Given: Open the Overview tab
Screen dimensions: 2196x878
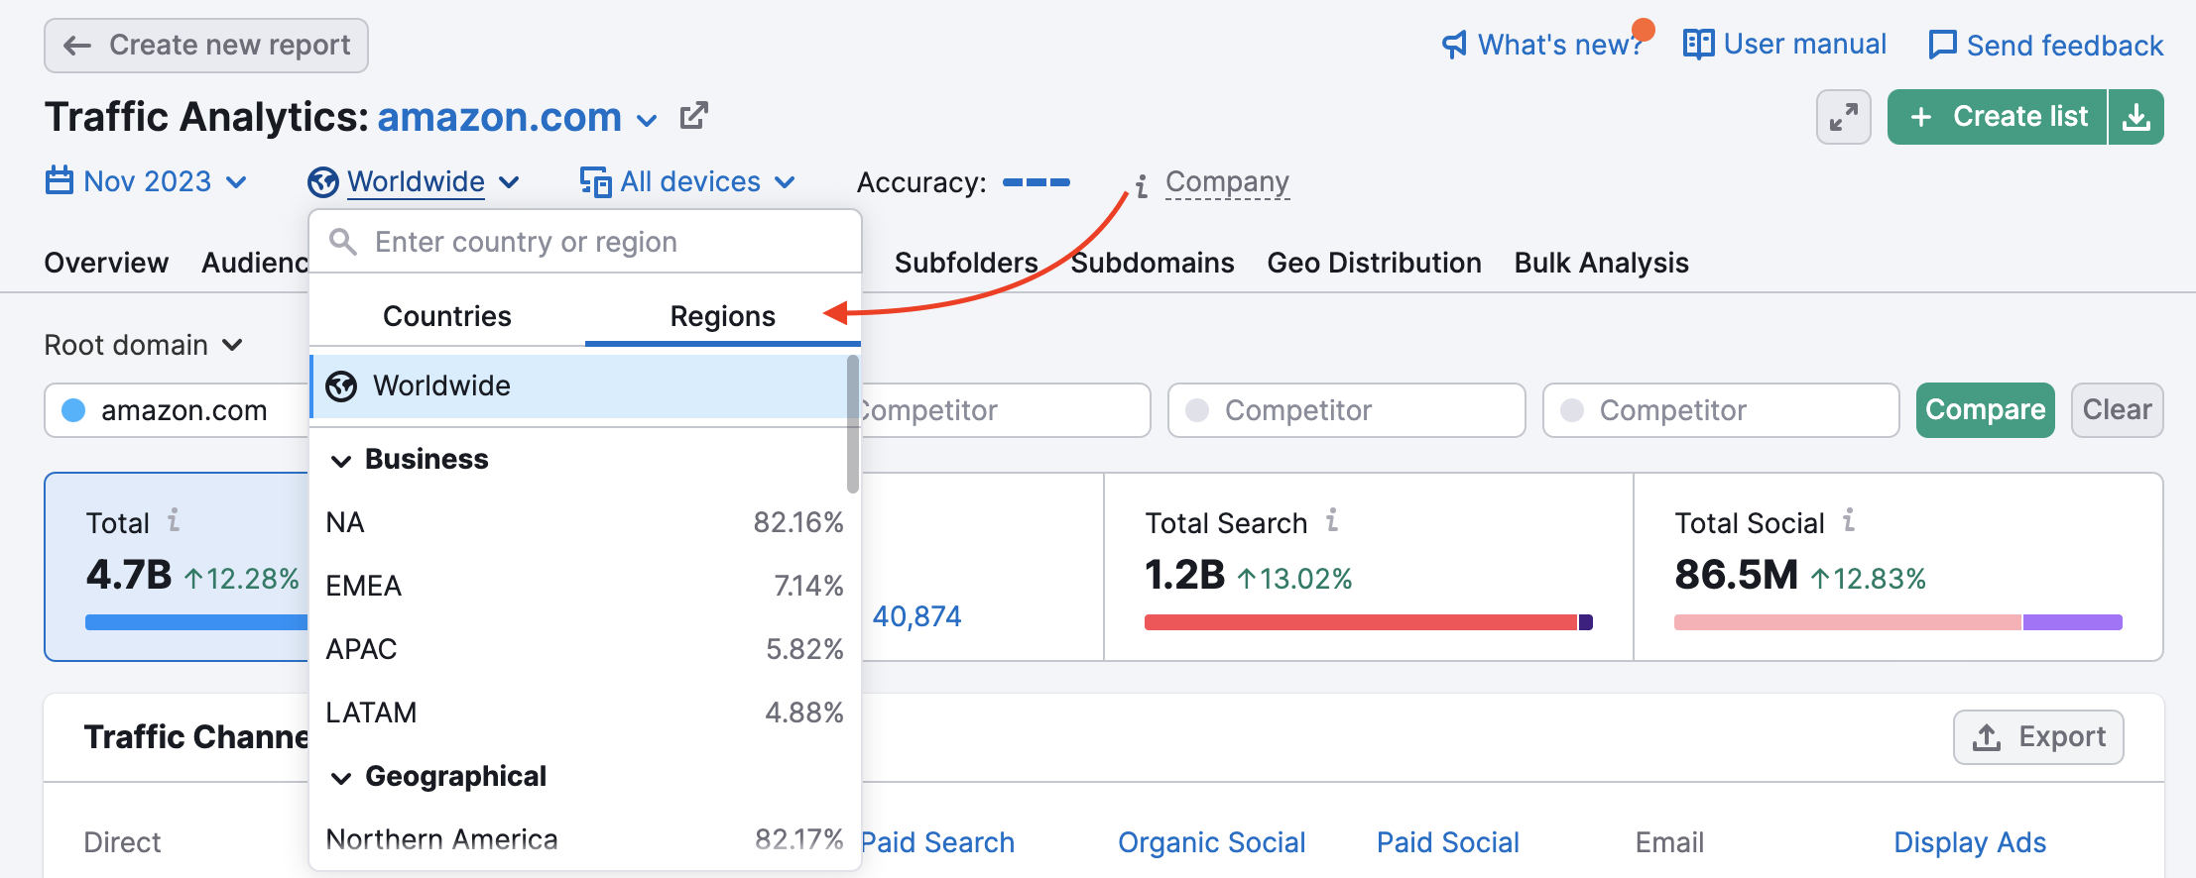Looking at the screenshot, I should tap(106, 263).
